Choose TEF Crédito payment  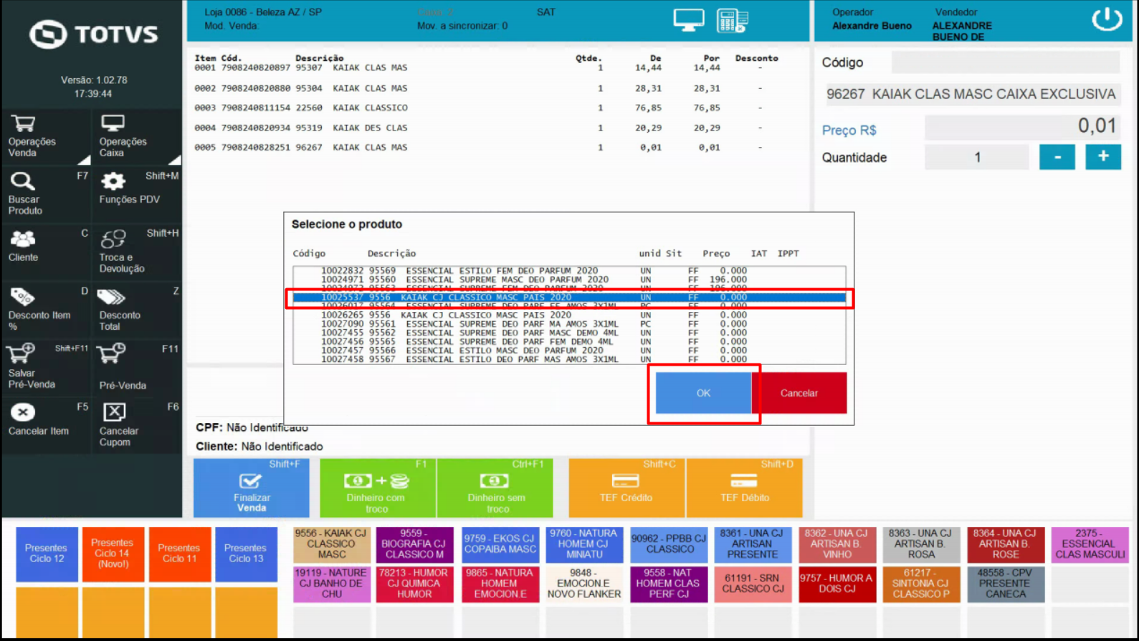626,488
